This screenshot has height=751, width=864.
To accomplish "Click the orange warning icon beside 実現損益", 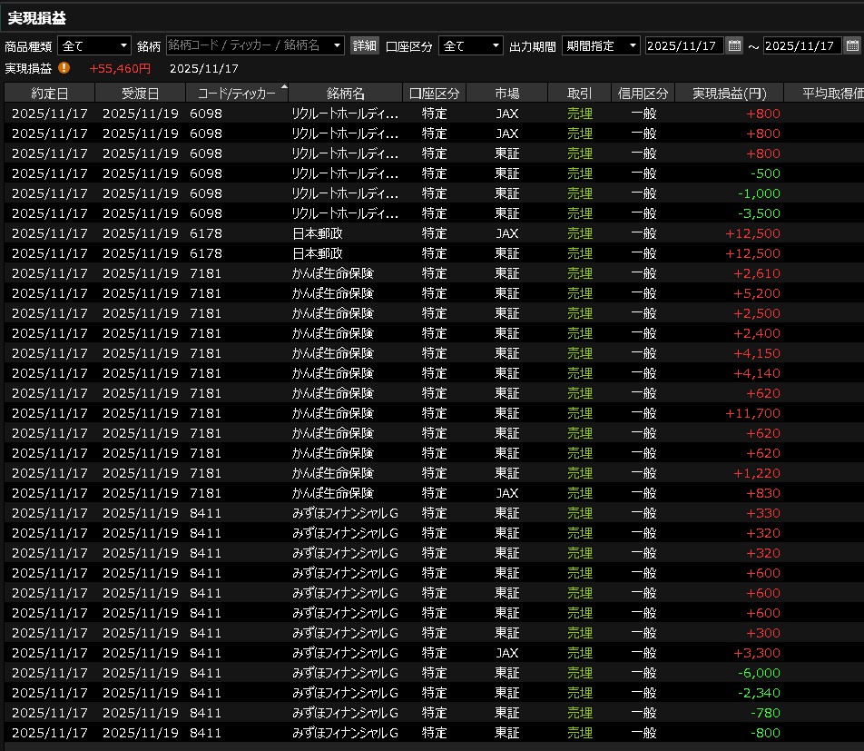I will [64, 67].
